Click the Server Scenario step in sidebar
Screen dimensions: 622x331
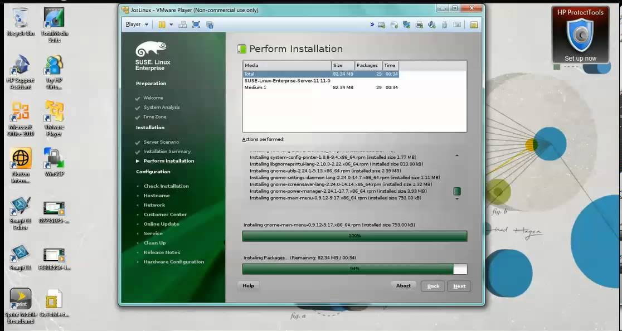point(161,142)
